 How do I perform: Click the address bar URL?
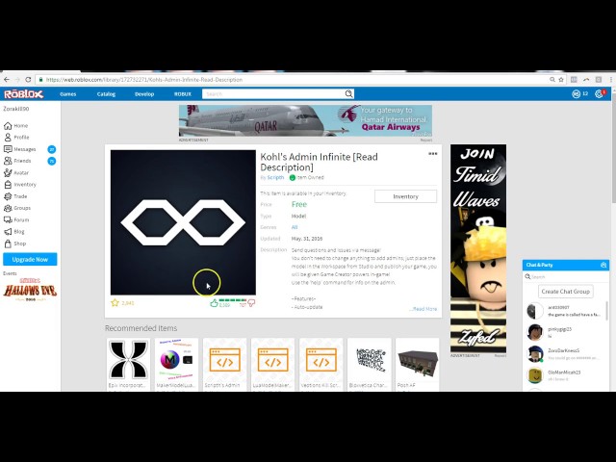tap(143, 80)
